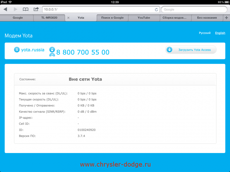This screenshot has height=172, width=230.
Task: Switch to the TL-MR3020 tab
Action: [49, 18]
